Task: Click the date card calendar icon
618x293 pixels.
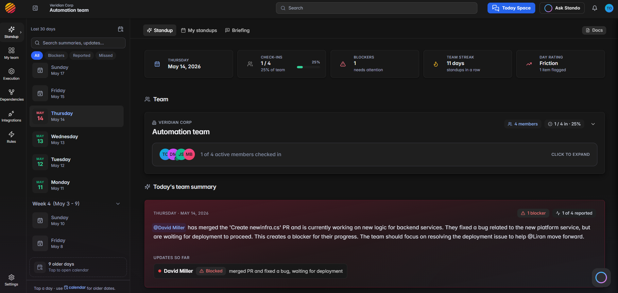Action: click(157, 64)
